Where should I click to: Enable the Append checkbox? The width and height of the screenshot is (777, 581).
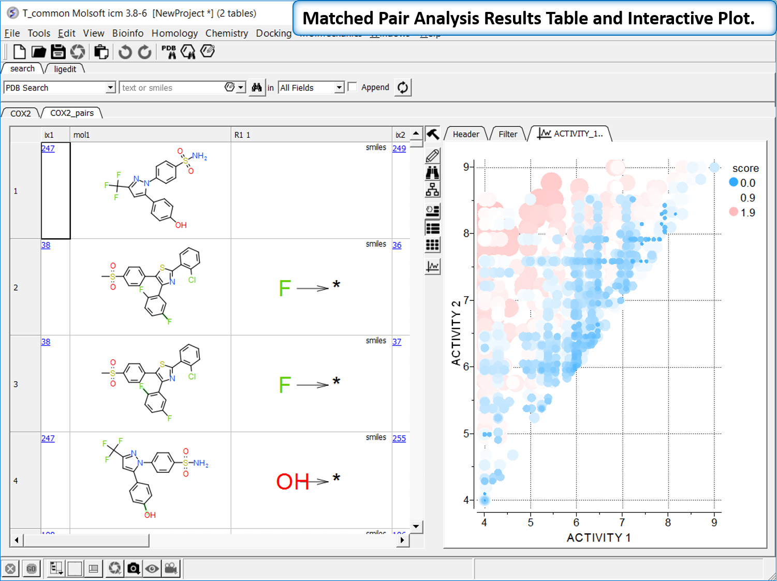click(x=353, y=87)
